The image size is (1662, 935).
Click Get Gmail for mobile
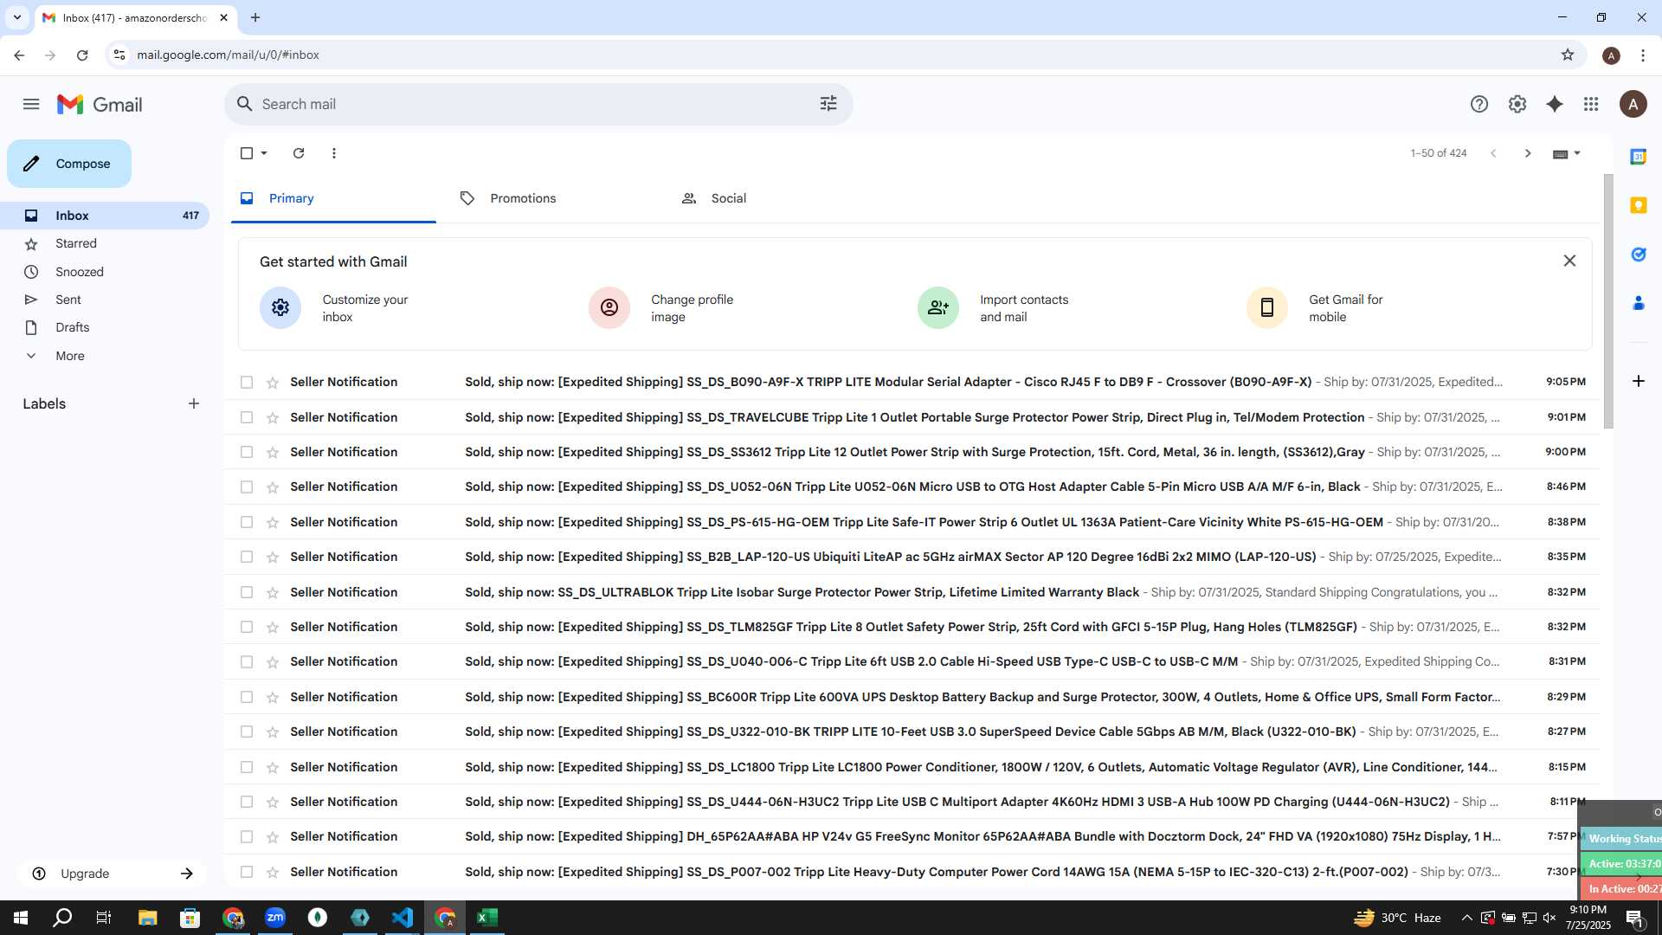[x=1316, y=308]
